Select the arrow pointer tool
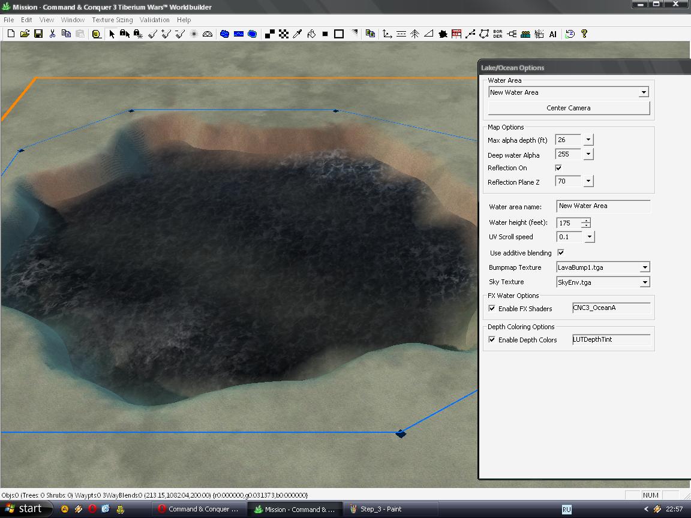Screen dimensions: 691x518 (112, 34)
